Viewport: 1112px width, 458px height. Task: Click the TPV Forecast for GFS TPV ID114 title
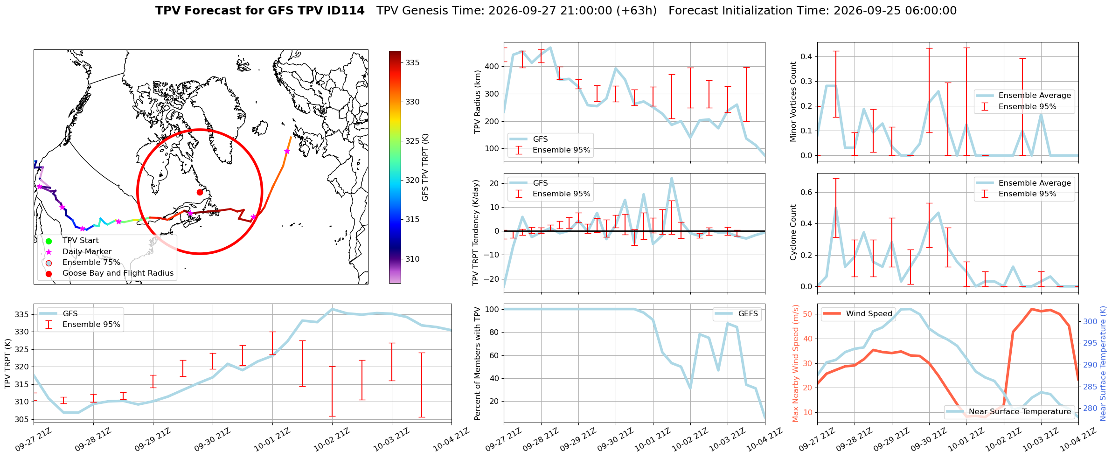pos(260,11)
